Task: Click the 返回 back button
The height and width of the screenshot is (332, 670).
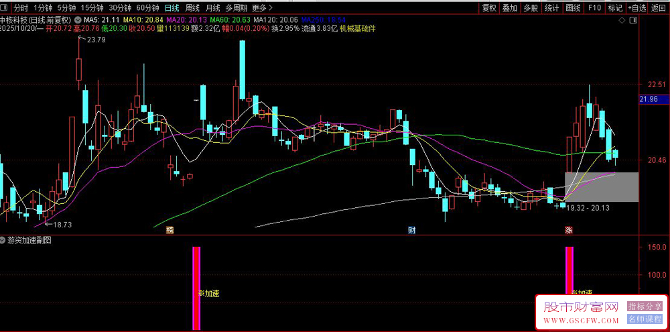Action: click(659, 7)
